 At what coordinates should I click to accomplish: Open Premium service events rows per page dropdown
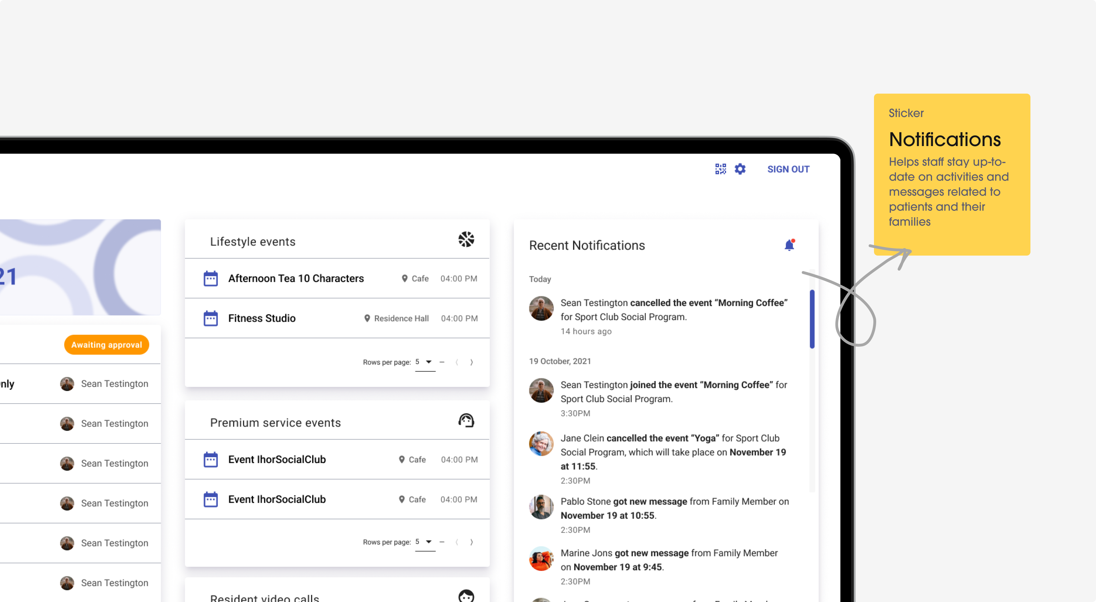coord(425,542)
